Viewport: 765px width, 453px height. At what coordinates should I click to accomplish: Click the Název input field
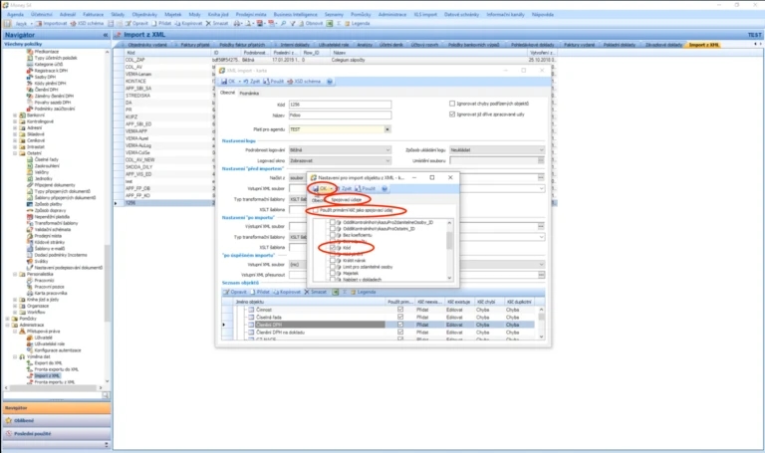point(340,115)
